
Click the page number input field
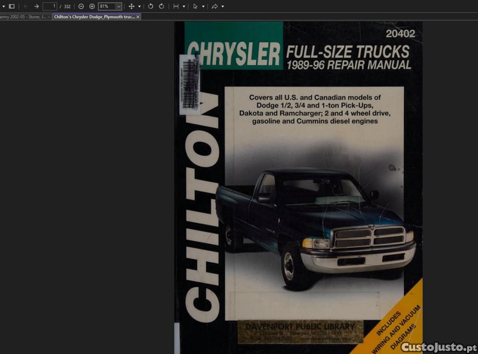[x=50, y=6]
